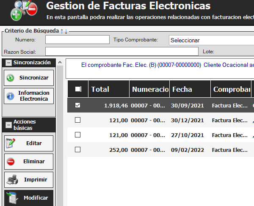This screenshot has width=254, height=206.
Task: Click the up arrow beside Criterio de Búsqueda
Action: (62, 31)
